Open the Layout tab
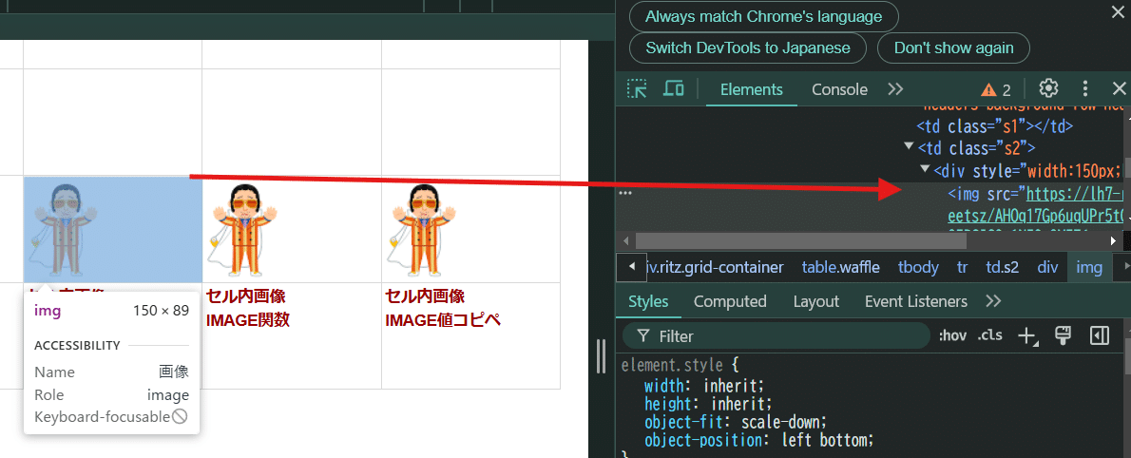The image size is (1131, 458). [x=815, y=301]
